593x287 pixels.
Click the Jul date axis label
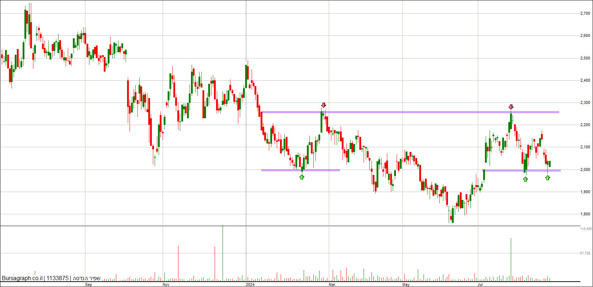pos(481,285)
